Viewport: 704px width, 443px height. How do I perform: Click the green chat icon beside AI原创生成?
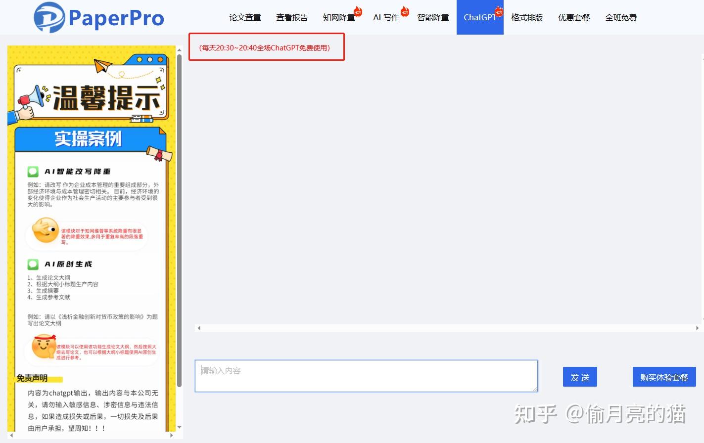pos(33,265)
